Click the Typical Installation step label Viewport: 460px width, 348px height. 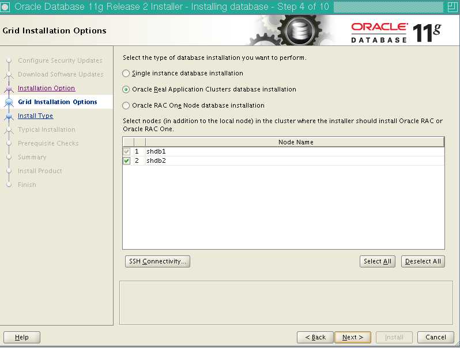pyautogui.click(x=47, y=129)
